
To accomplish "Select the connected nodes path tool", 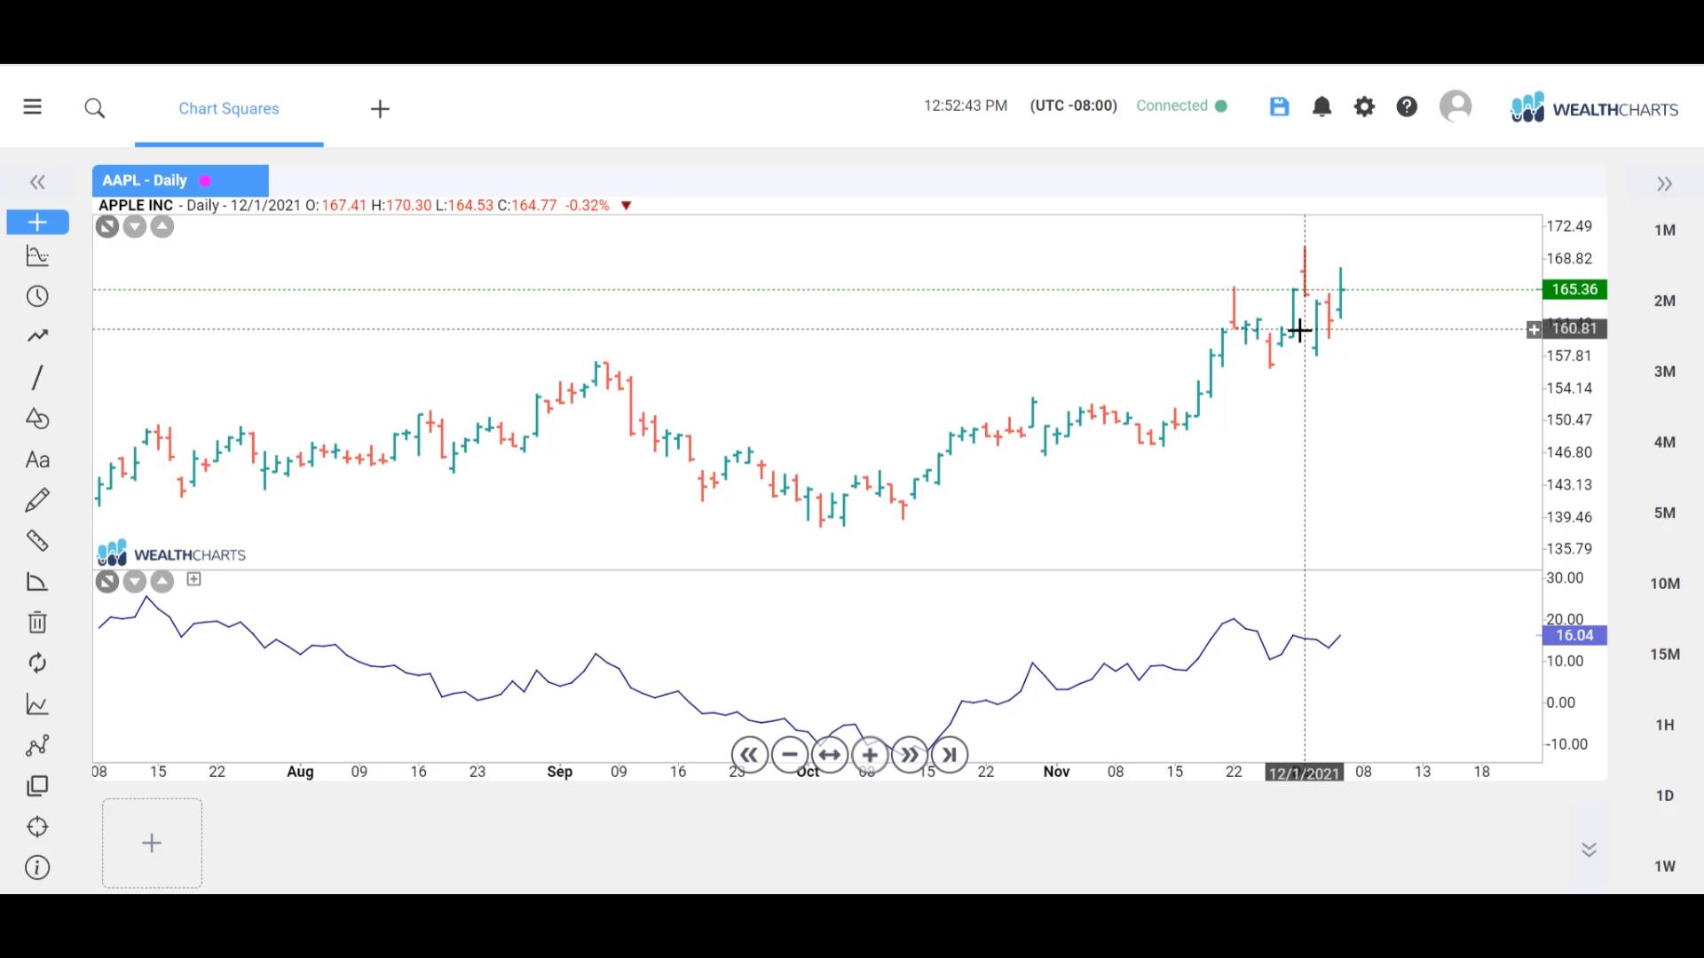I will (x=37, y=745).
